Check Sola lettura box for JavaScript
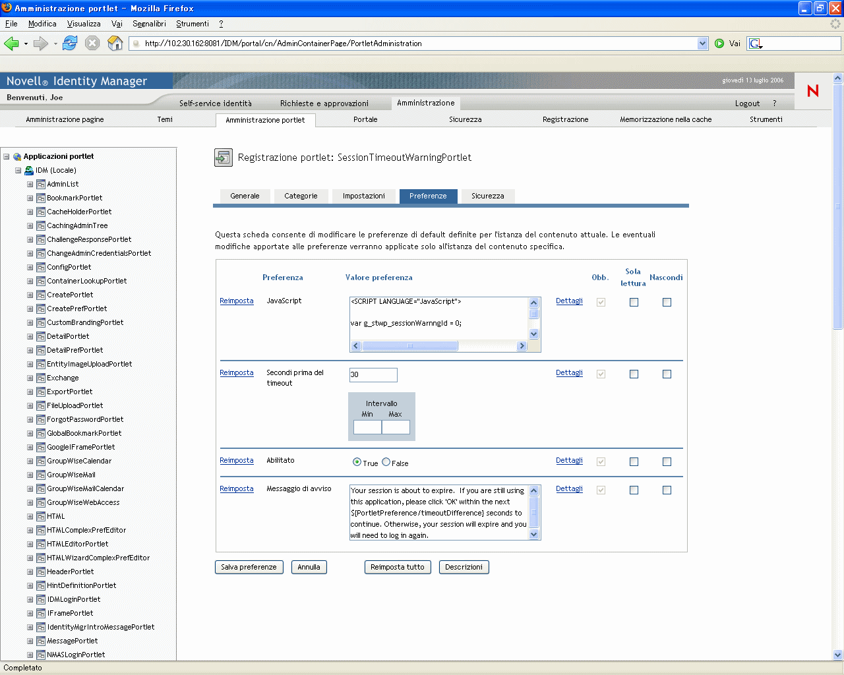This screenshot has width=844, height=675. point(634,303)
